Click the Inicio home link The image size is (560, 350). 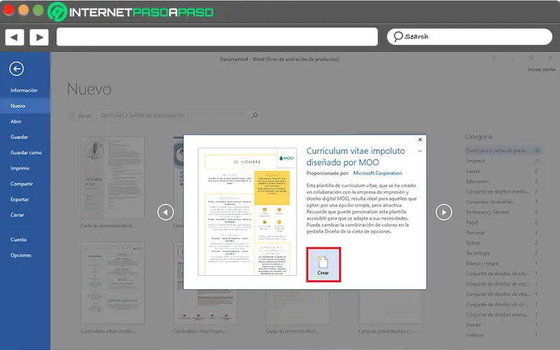click(x=80, y=115)
